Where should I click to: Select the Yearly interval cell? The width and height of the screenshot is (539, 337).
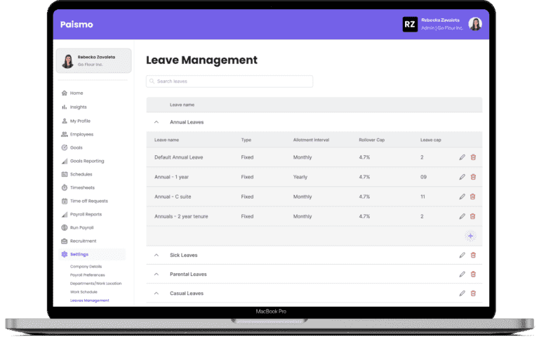[300, 177]
